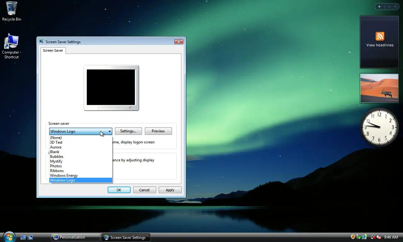The height and width of the screenshot is (242, 403).
Task: Choose Windows Logo highlighted list entry
Action: 81,180
